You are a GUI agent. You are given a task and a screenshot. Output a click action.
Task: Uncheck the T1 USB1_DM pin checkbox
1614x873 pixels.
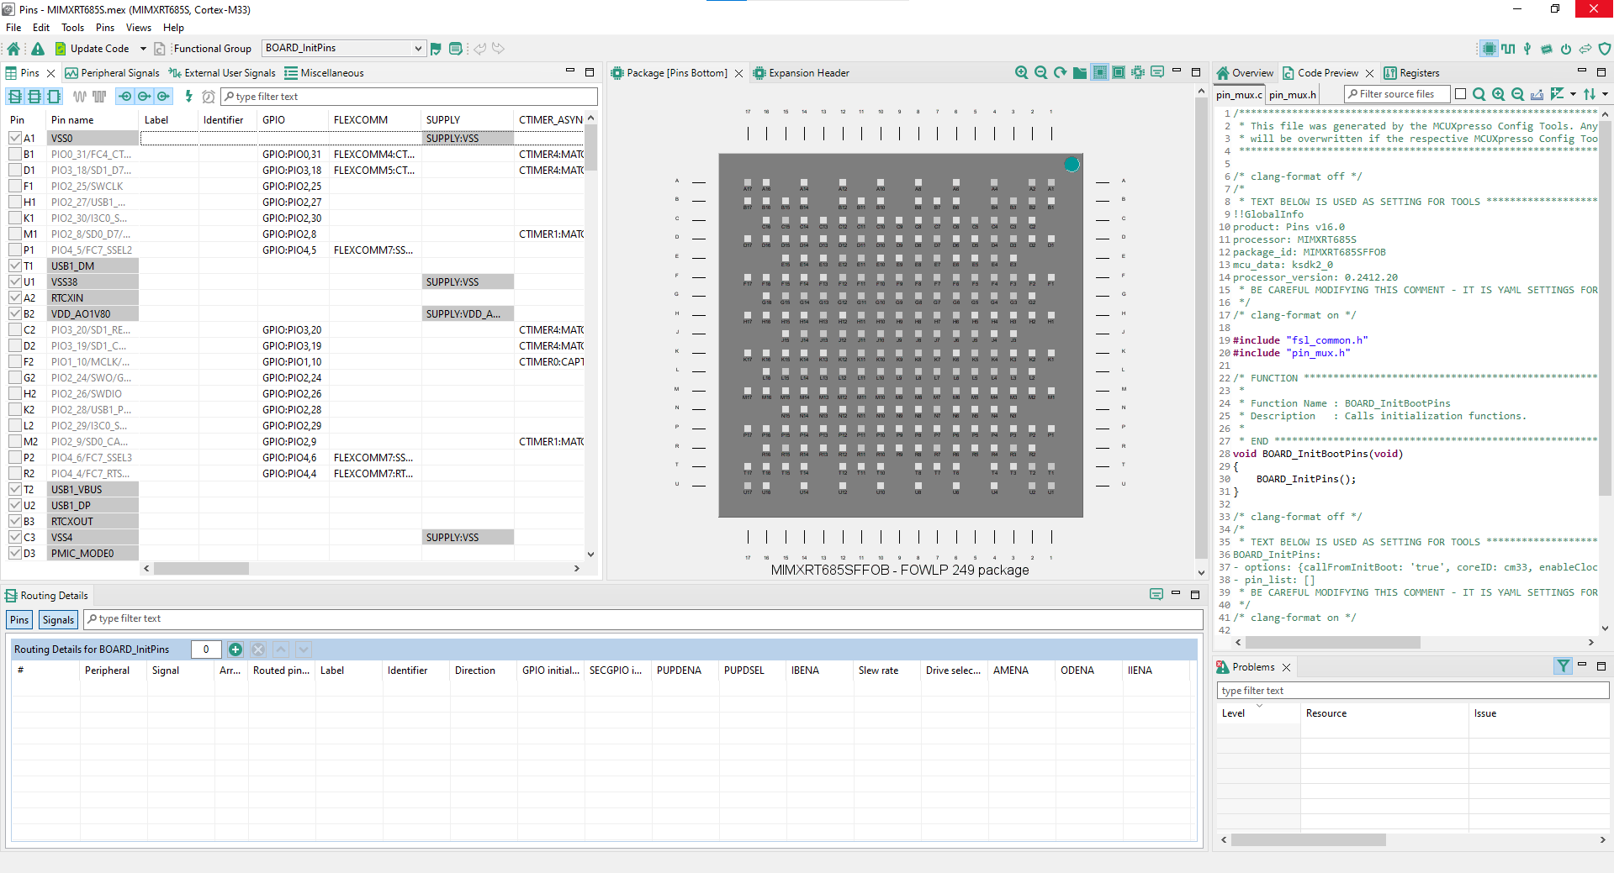click(x=15, y=266)
